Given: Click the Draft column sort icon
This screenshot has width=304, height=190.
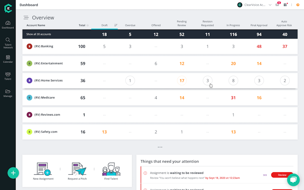Looking at the screenshot, I should click(x=116, y=25).
